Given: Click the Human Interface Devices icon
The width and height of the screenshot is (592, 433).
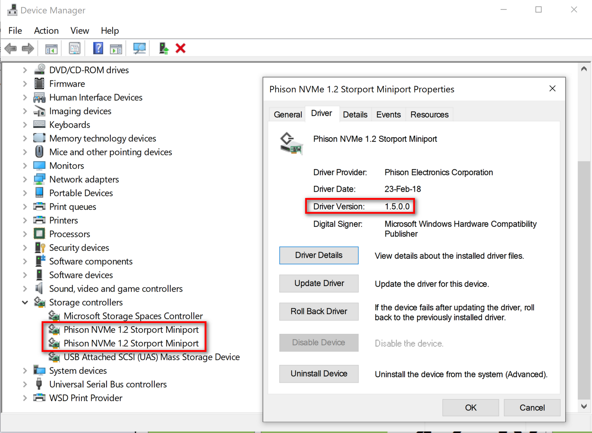Looking at the screenshot, I should [39, 97].
